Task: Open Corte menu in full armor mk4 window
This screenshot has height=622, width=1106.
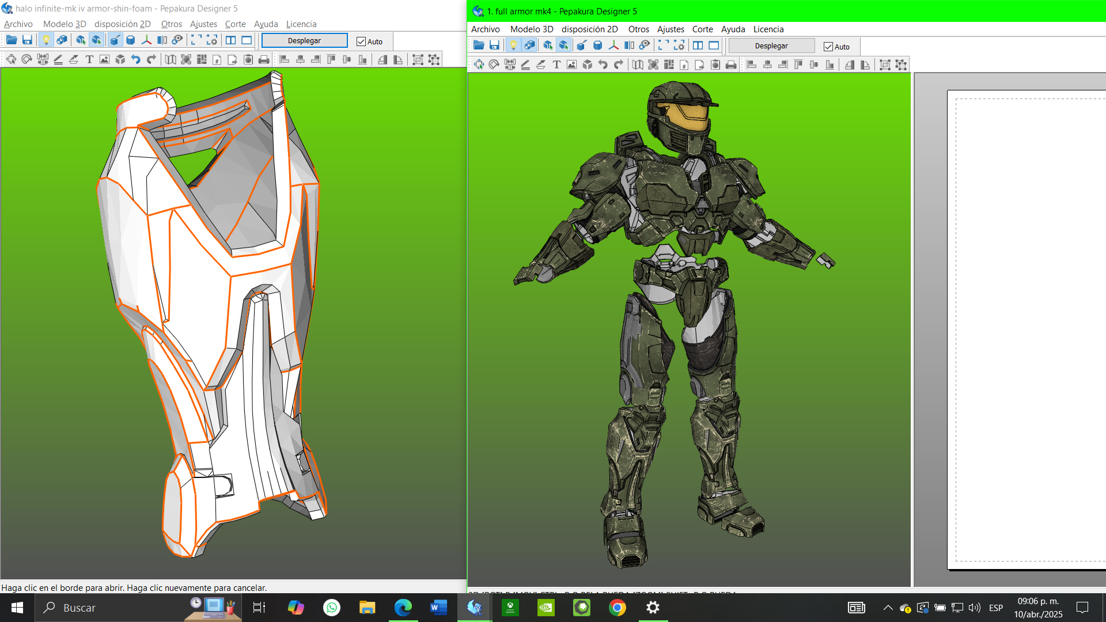Action: (703, 29)
